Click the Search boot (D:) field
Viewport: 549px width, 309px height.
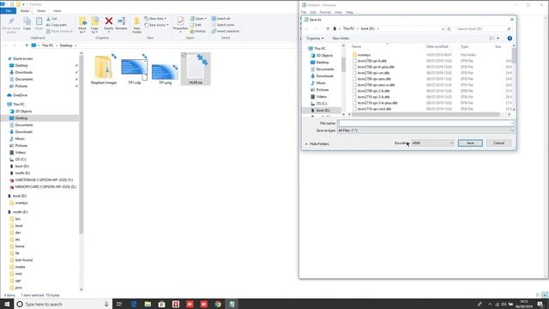[483, 28]
